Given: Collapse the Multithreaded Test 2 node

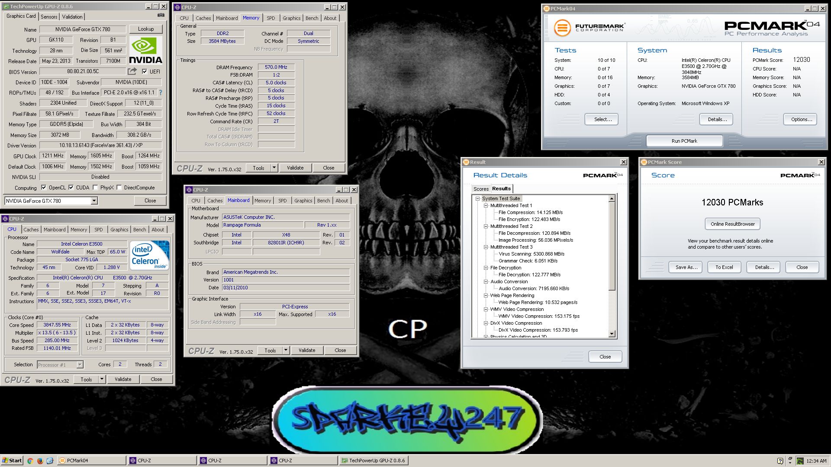Looking at the screenshot, I should point(486,226).
